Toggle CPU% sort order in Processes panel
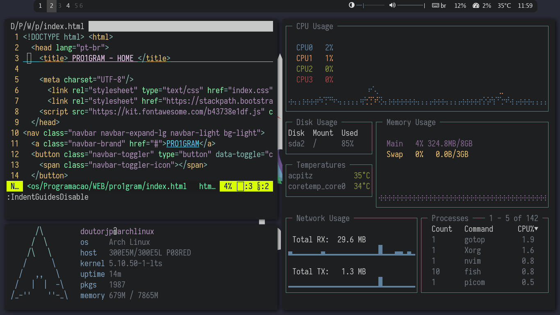The image size is (560, 315). coord(528,228)
